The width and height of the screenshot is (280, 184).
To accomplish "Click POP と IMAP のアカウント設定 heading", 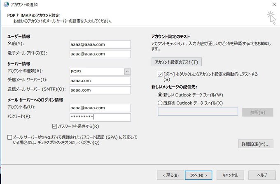I will 33,16.
